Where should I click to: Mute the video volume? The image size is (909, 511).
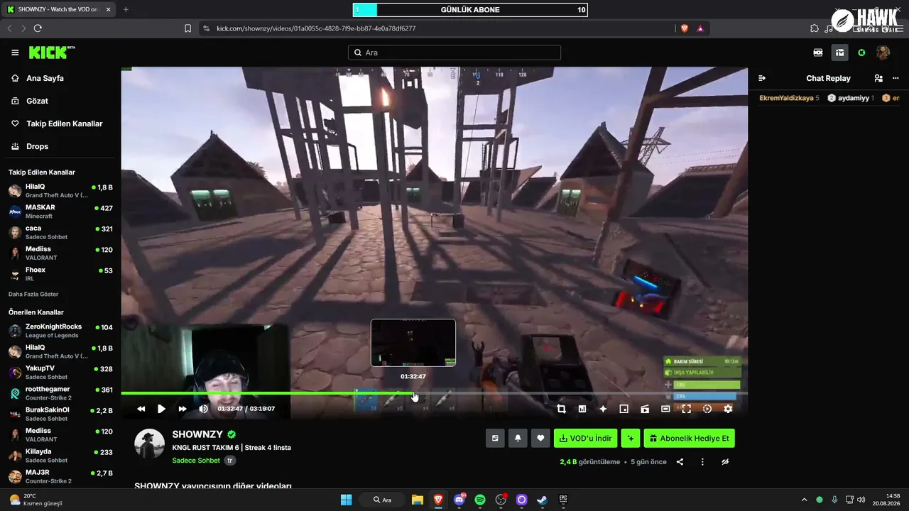203,409
